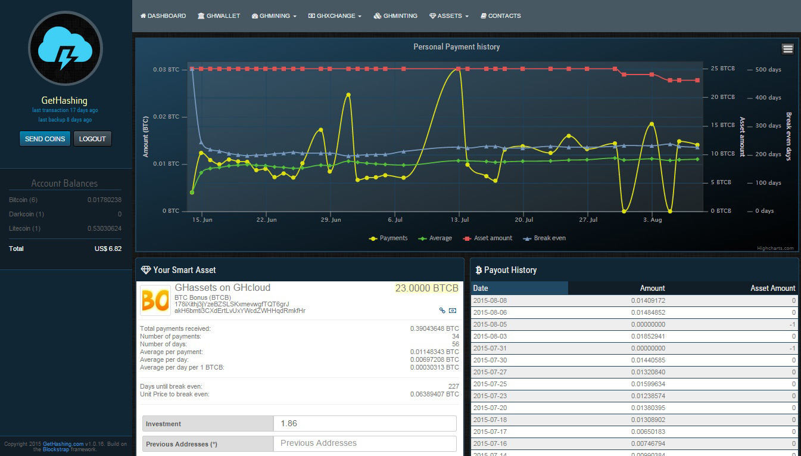Select the Darkcoin (1) balance row
The height and width of the screenshot is (456, 801).
(x=65, y=214)
